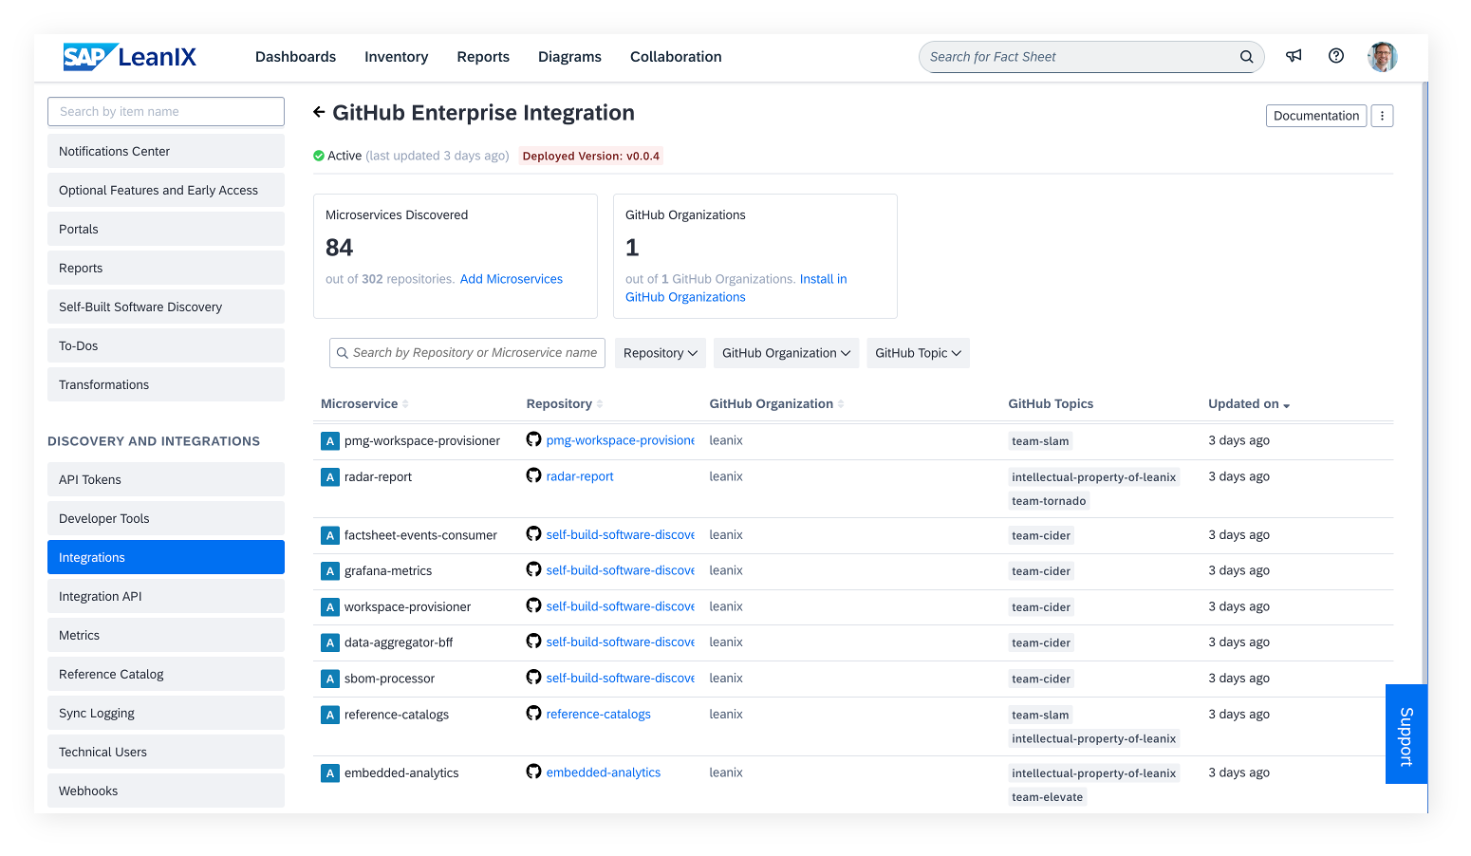Click the application icon next to factsheet-events-consumer
The image size is (1471, 856).
pyautogui.click(x=330, y=536)
